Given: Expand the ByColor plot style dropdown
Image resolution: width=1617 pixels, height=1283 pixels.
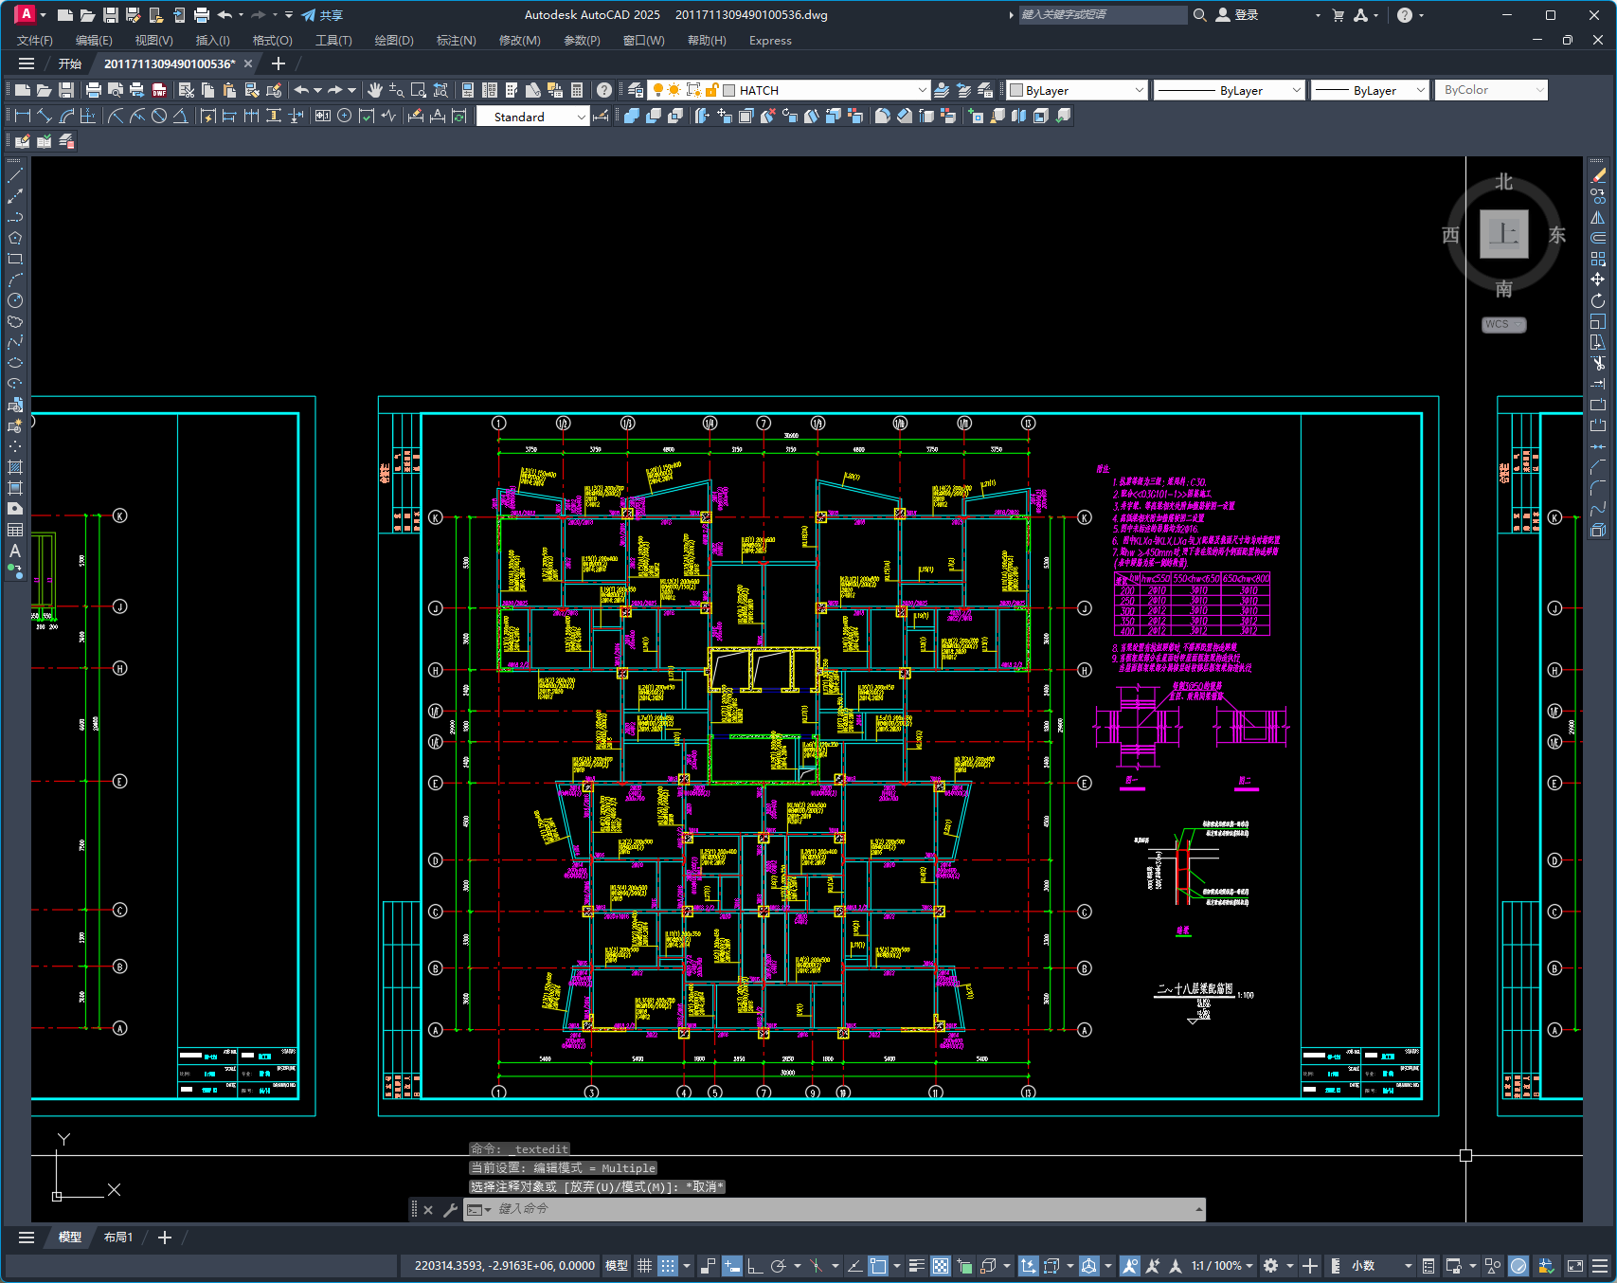Looking at the screenshot, I should pyautogui.click(x=1539, y=90).
